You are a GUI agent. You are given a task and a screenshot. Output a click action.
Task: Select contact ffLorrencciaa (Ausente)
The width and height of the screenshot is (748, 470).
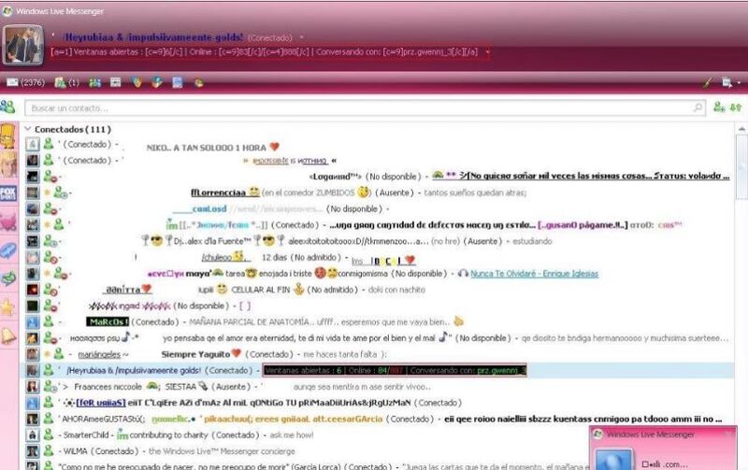pyautogui.click(x=380, y=192)
